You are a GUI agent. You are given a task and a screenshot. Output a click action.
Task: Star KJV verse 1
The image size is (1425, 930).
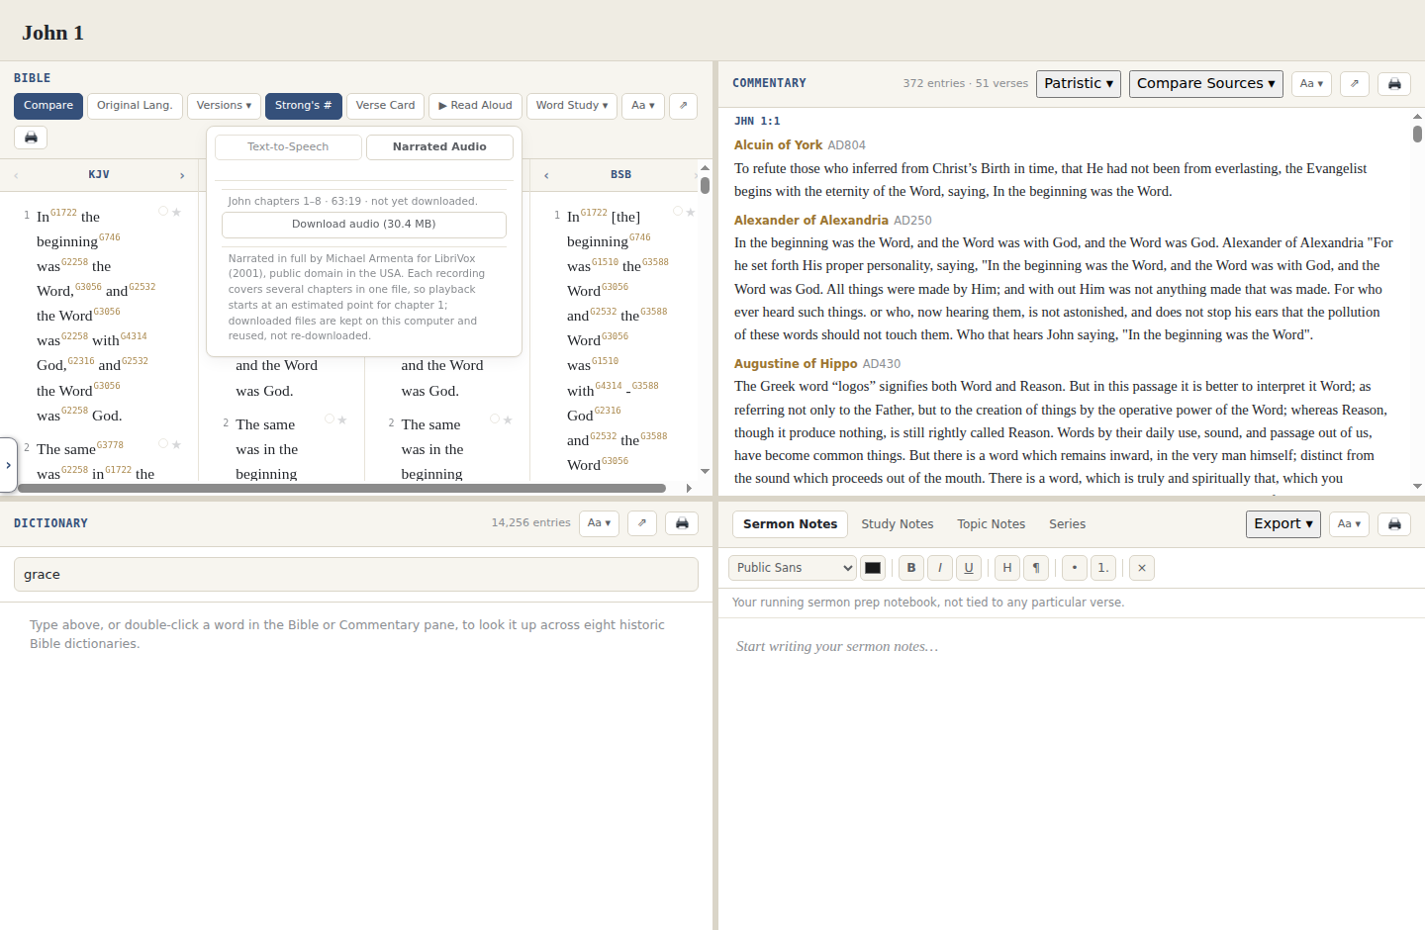point(176,212)
